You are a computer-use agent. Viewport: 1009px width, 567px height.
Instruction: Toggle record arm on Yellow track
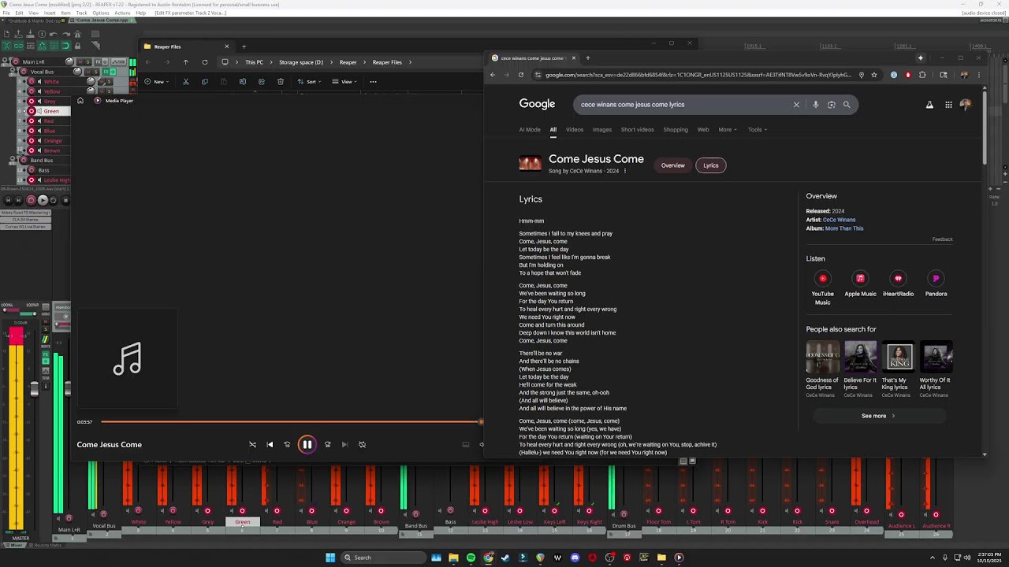[32, 91]
